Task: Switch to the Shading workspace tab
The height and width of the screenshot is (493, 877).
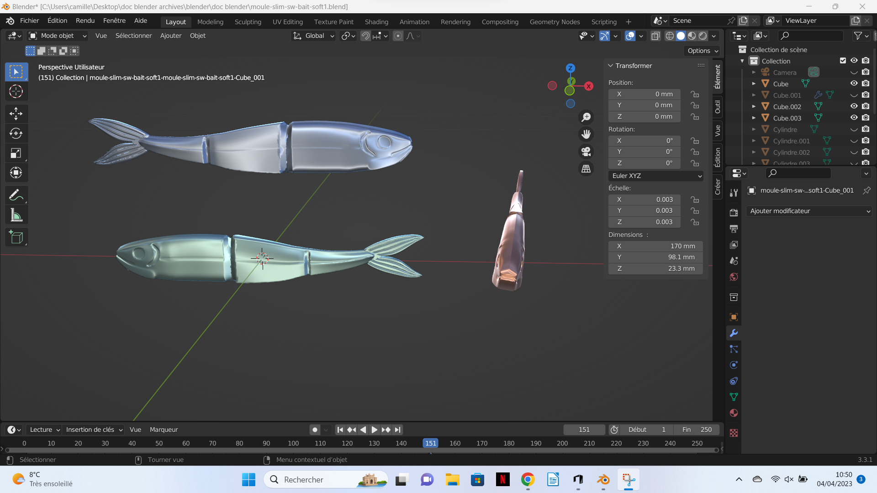Action: (376, 21)
